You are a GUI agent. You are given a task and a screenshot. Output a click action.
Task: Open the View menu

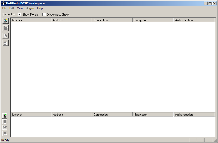tap(20, 8)
